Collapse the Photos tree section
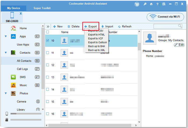Viewport: 188px width, 128px height. click(x=6, y=93)
